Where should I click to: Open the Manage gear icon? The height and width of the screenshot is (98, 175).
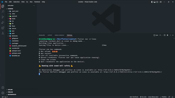(x=3, y=93)
